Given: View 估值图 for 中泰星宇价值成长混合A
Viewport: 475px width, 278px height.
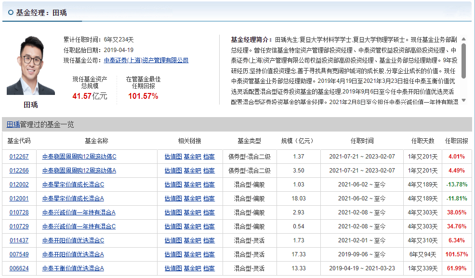Looking at the screenshot, I should pyautogui.click(x=173, y=199).
